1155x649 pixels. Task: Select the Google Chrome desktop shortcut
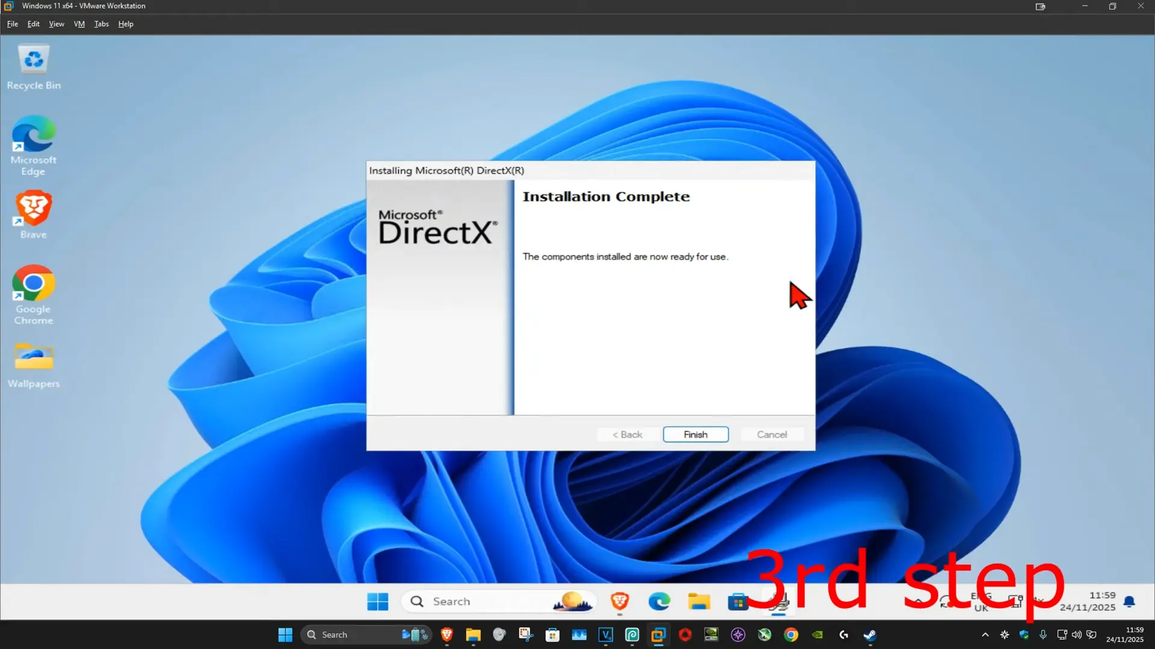(x=34, y=295)
